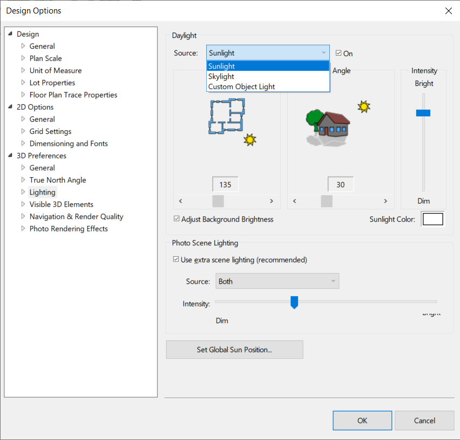Click left arrow of angle scrollbar
Viewport: 460px width, 440px height.
295,201
